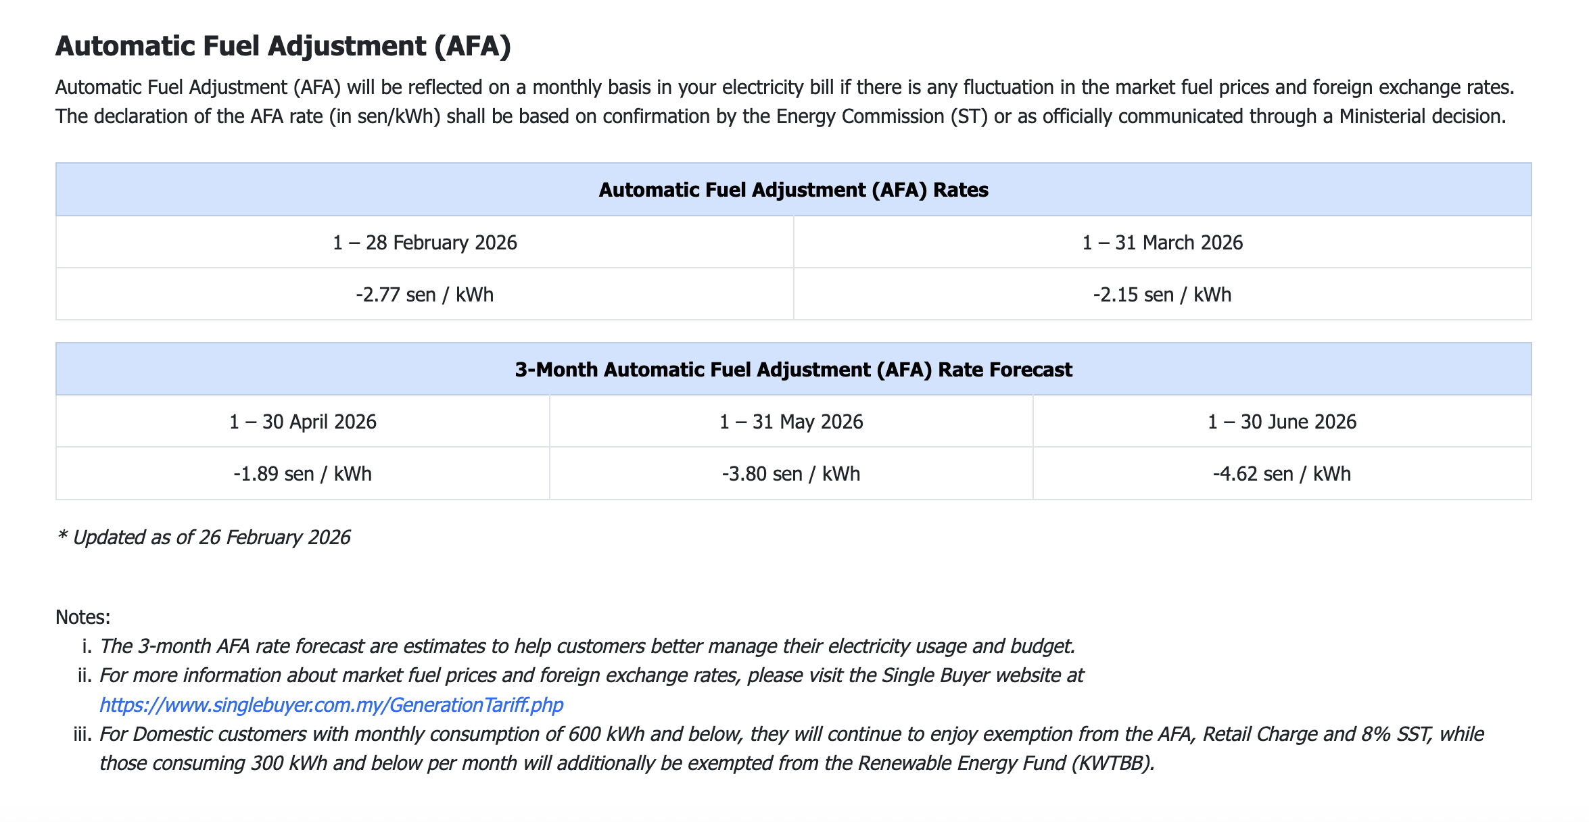Screen dimensions: 1589x822
Task: Click the Notes: label
Action: (x=82, y=616)
